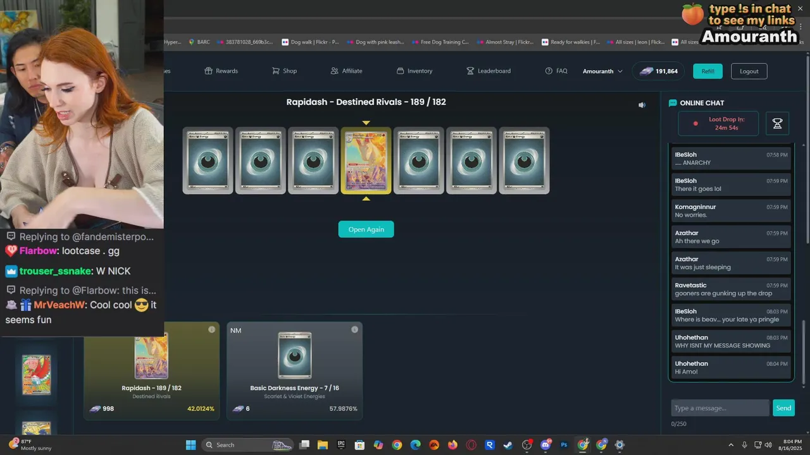Open the Windows Start menu
The width and height of the screenshot is (810, 455).
(190, 445)
